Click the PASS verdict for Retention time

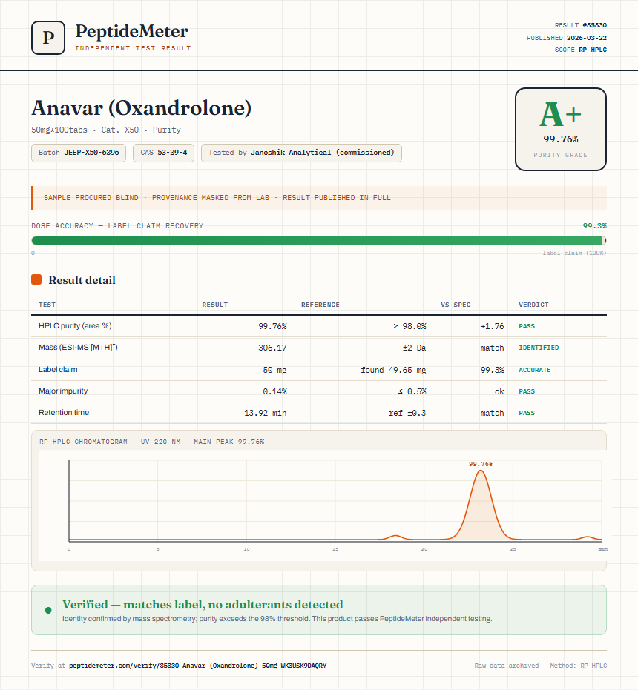point(527,413)
